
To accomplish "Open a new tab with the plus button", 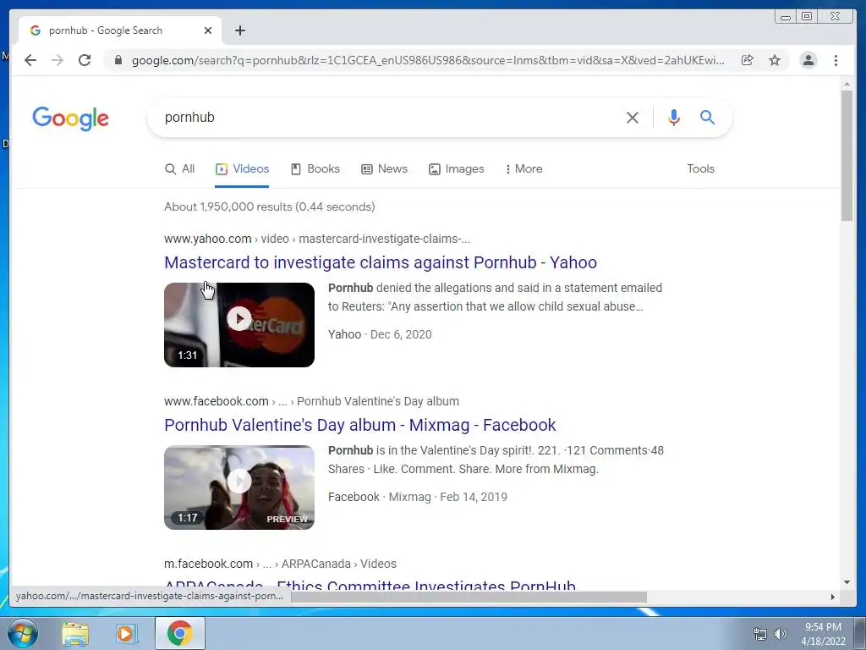I will [239, 30].
